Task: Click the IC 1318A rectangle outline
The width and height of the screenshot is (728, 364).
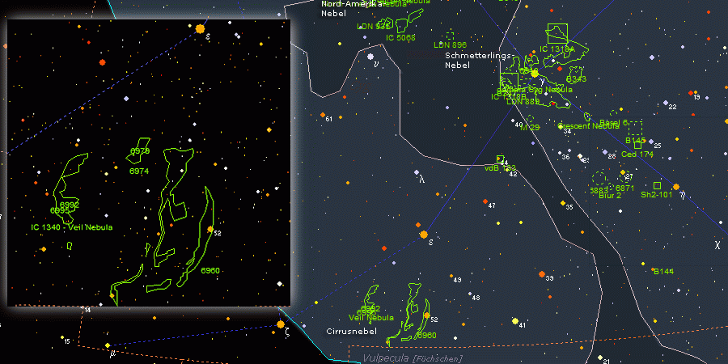Action: coord(557,33)
